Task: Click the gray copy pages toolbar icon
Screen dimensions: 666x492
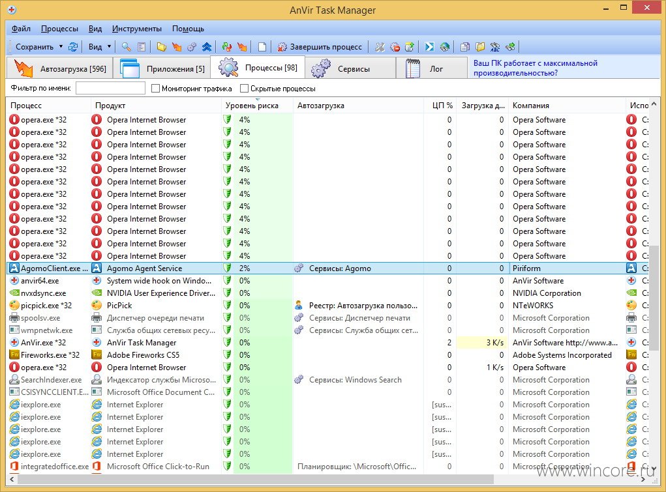Action: (465, 47)
